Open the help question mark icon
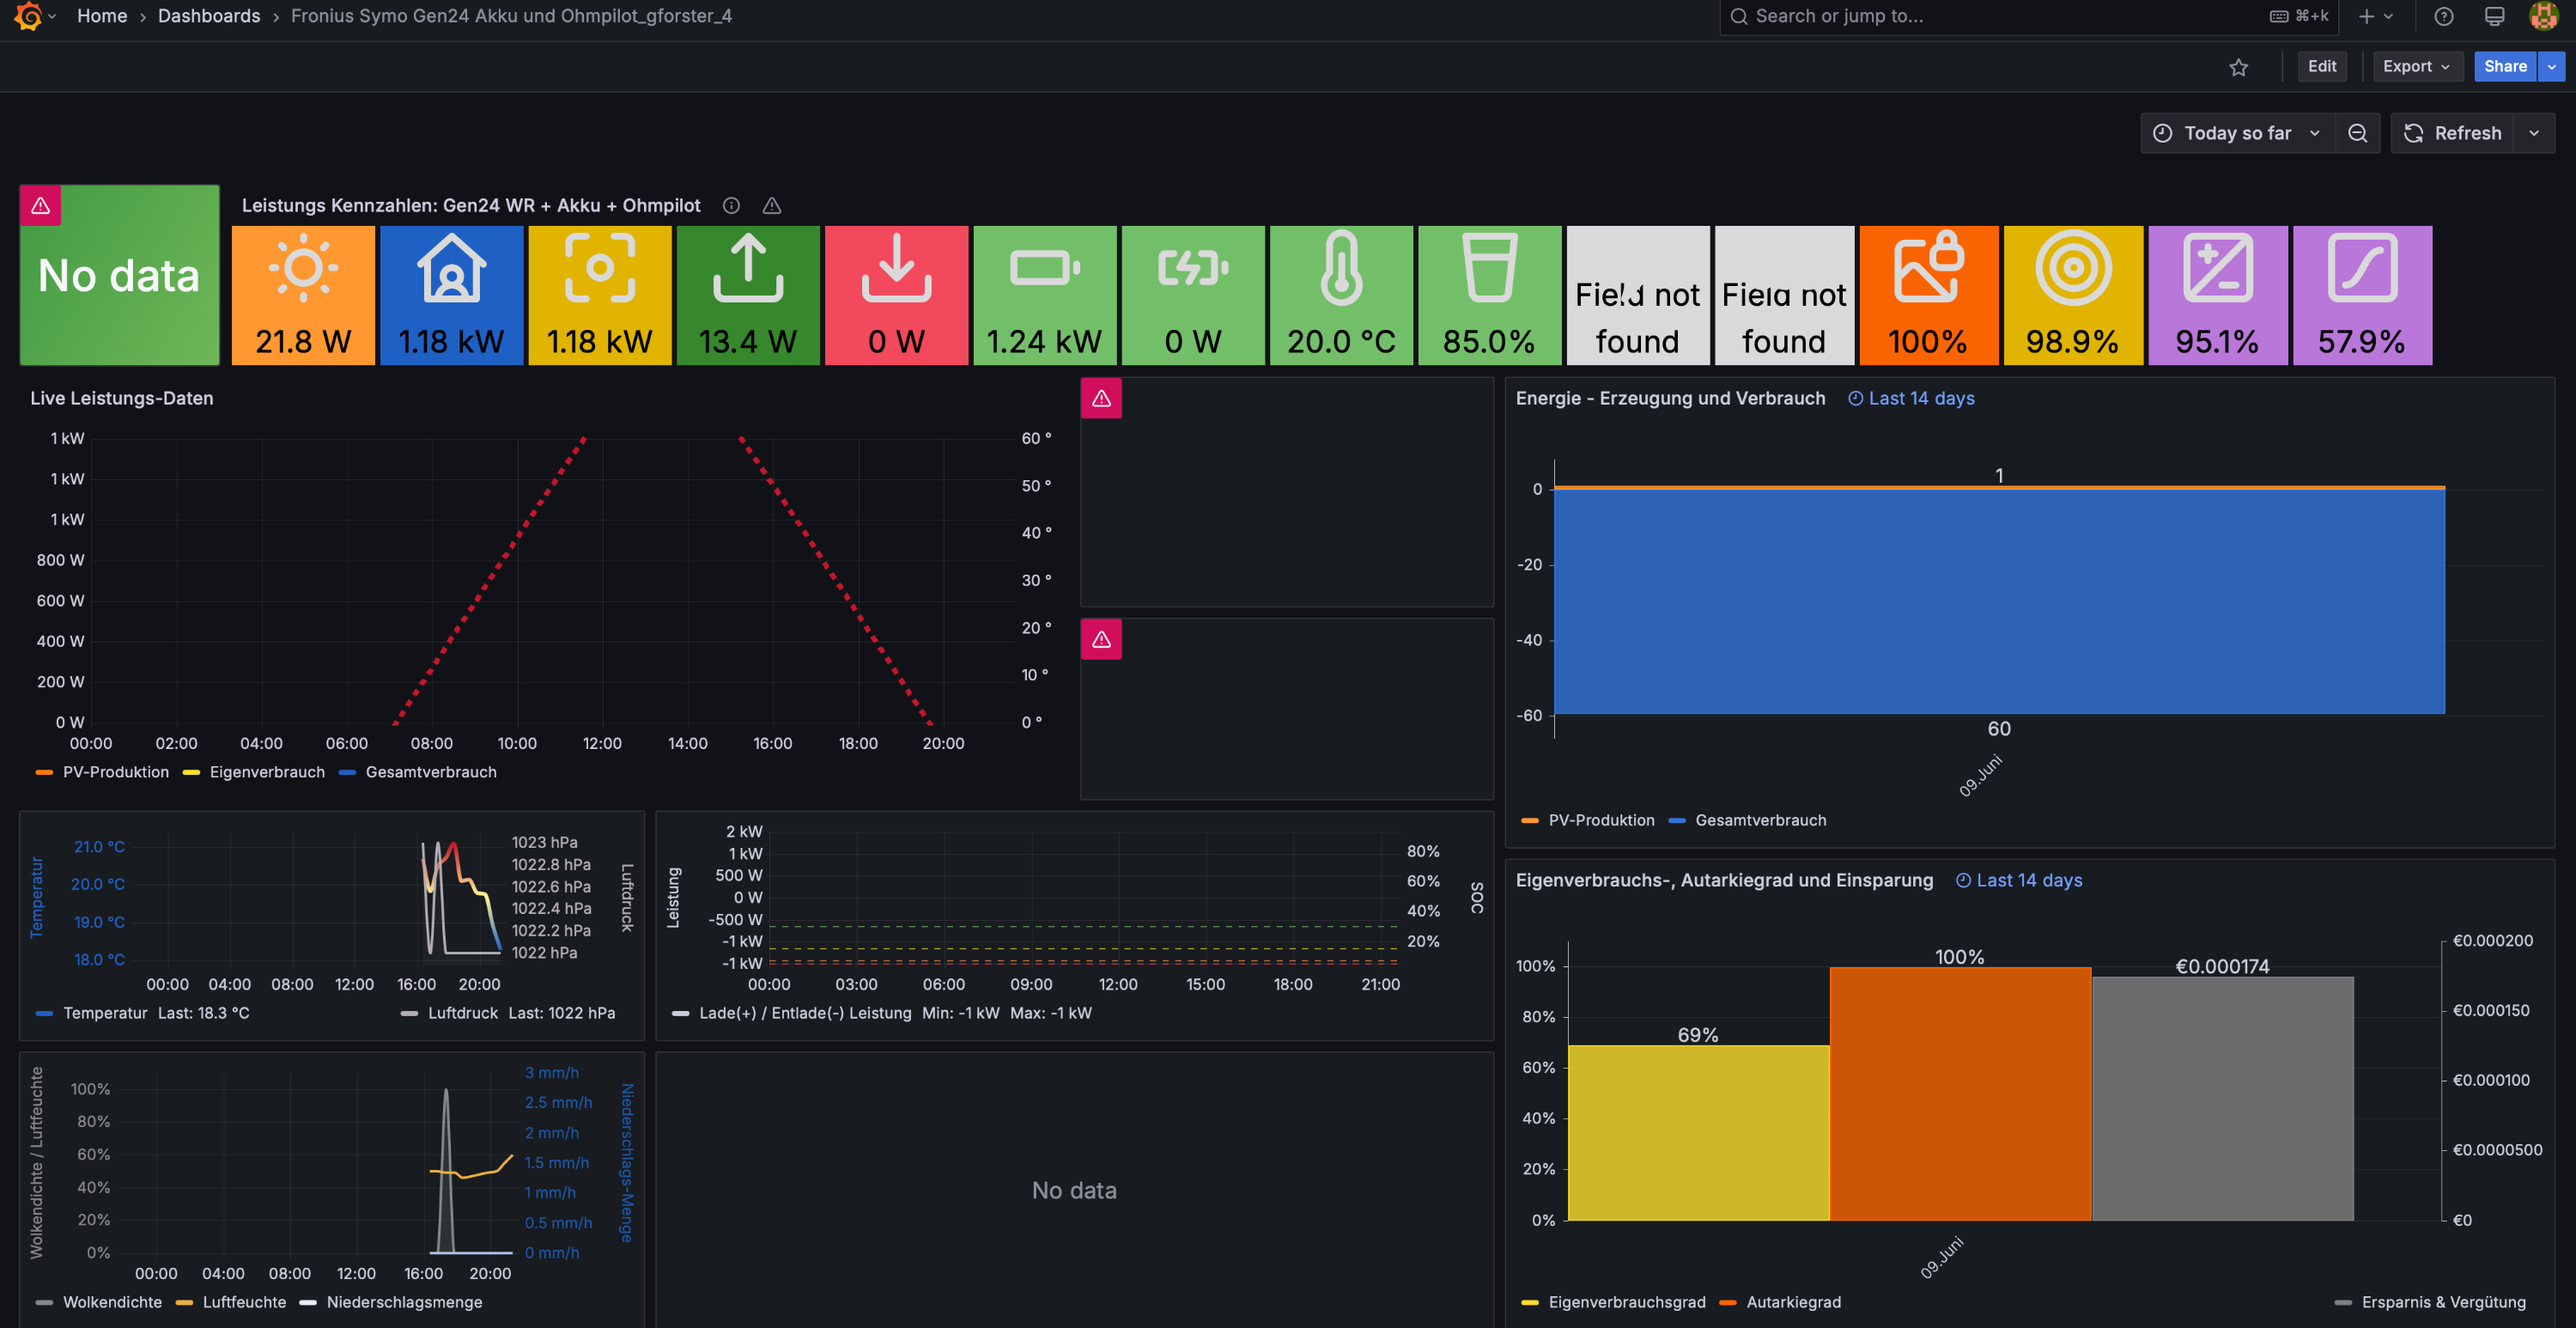Viewport: 2576px width, 1328px height. click(2444, 16)
